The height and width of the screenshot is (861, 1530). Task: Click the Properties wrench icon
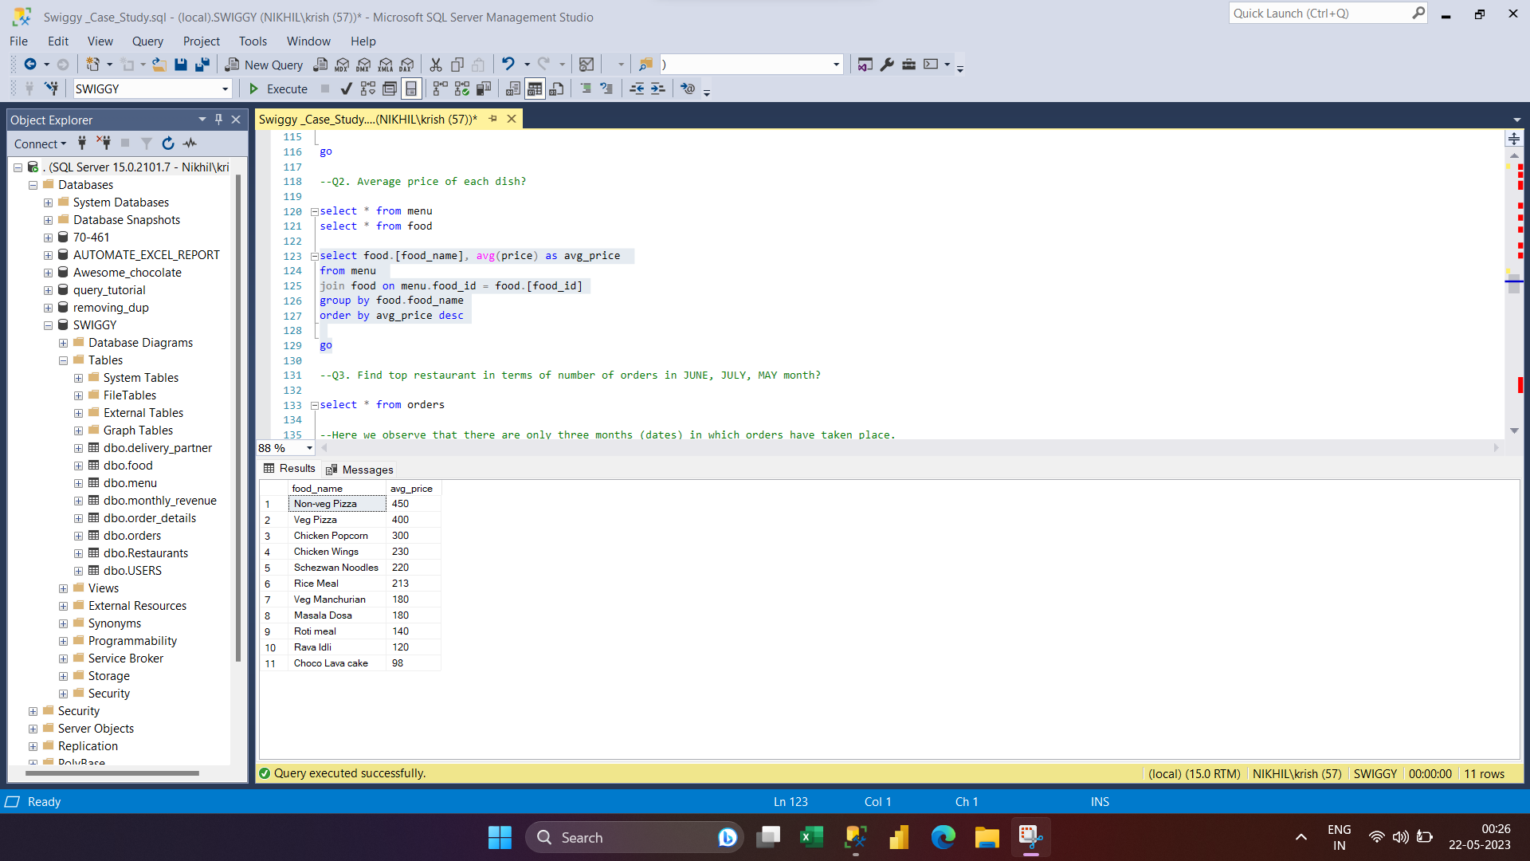887,65
